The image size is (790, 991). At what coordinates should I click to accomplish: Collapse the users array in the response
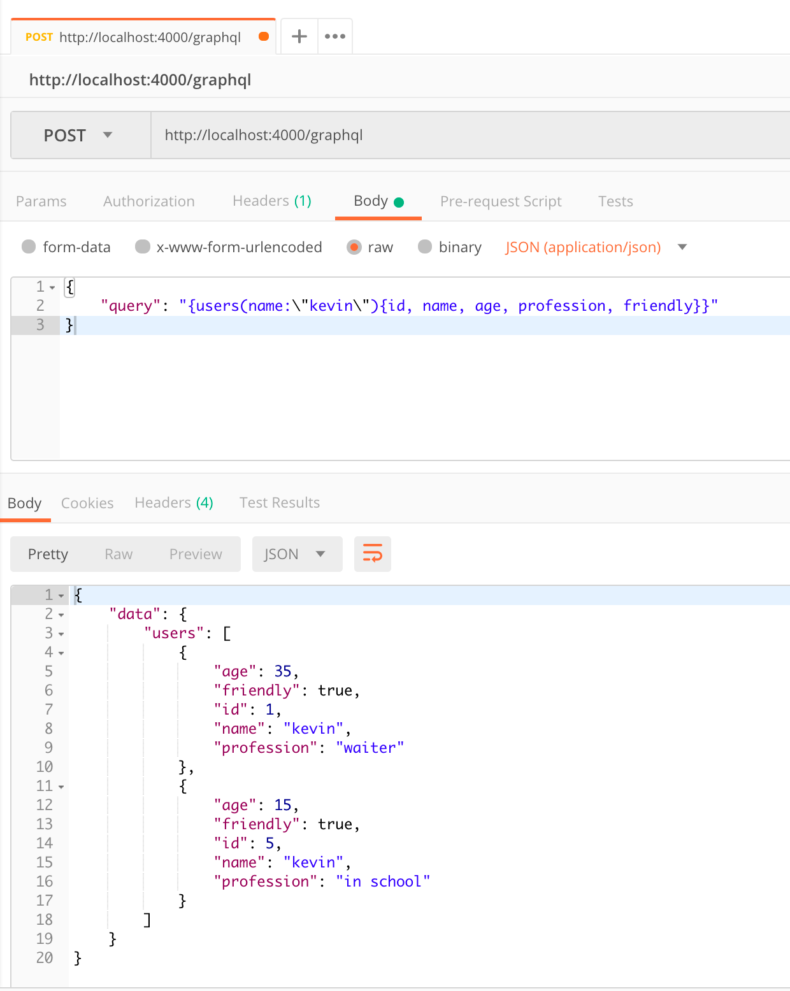tap(61, 633)
